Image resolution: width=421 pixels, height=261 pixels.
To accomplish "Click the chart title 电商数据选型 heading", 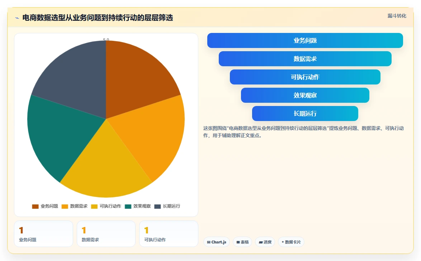I will click(x=98, y=18).
